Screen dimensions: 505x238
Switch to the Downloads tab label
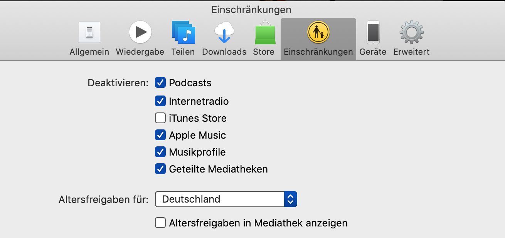tap(224, 52)
